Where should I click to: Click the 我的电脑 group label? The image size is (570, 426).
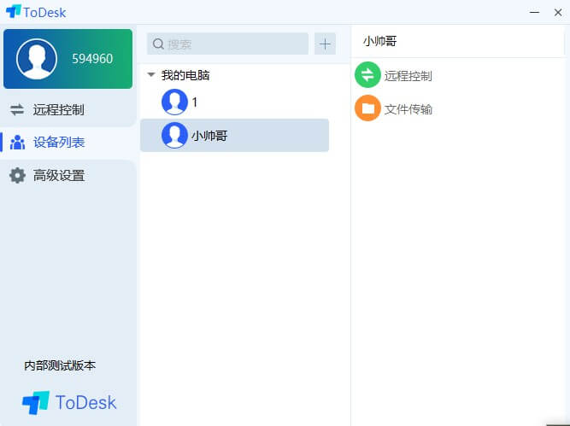185,75
